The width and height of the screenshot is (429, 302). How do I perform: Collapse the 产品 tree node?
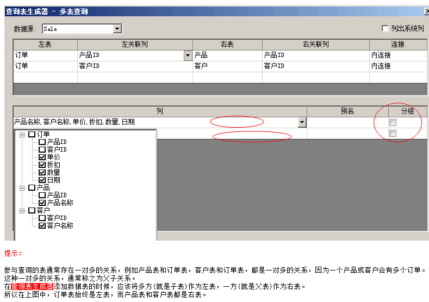[22, 187]
